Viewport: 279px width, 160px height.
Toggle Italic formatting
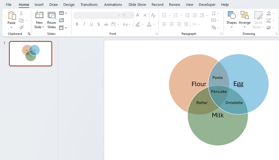pos(84,24)
